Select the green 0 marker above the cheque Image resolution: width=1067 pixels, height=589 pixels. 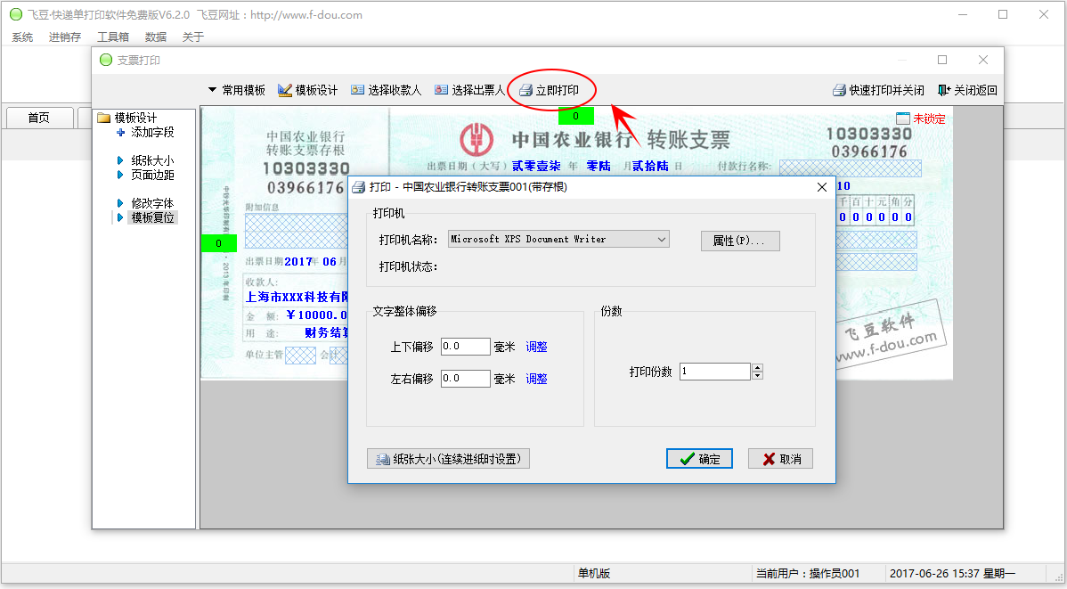point(575,116)
